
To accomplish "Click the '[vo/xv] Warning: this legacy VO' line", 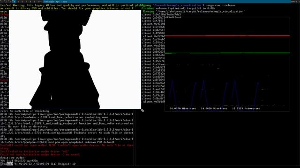I will pyautogui.click(x=67, y=5).
